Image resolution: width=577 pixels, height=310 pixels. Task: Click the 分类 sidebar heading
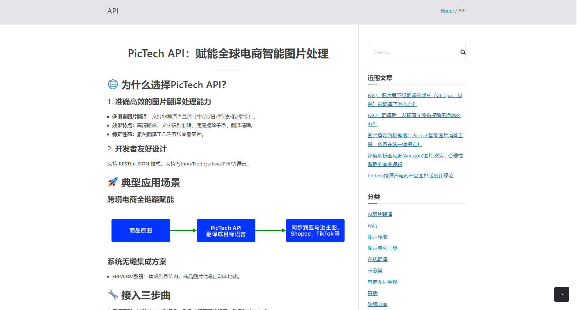374,197
